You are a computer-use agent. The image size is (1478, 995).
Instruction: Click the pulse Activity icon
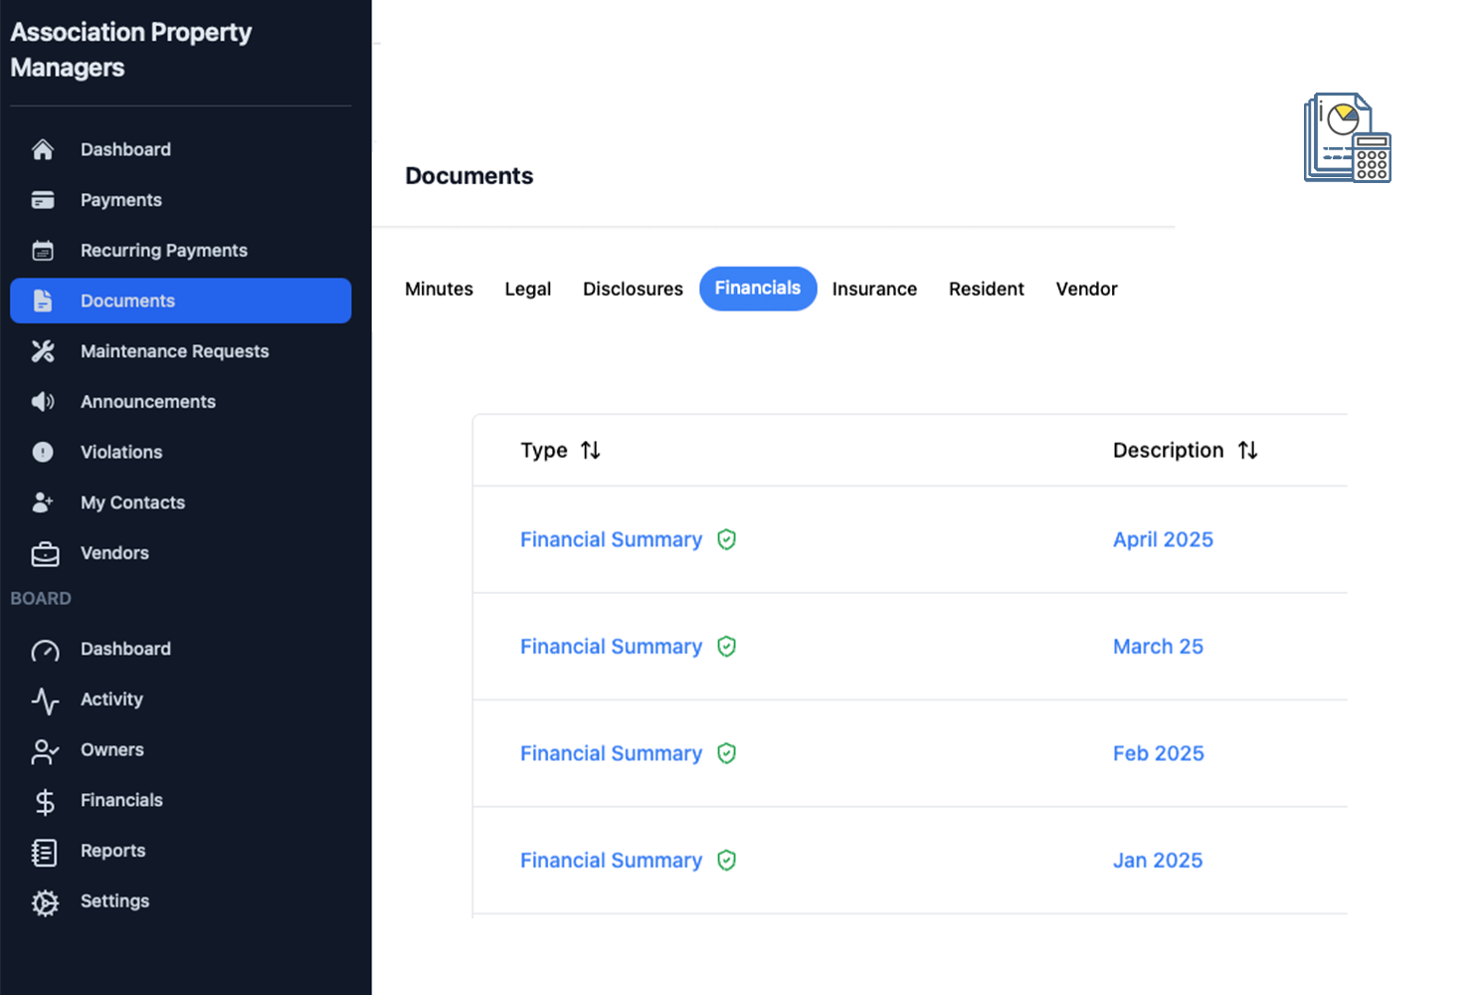[45, 700]
